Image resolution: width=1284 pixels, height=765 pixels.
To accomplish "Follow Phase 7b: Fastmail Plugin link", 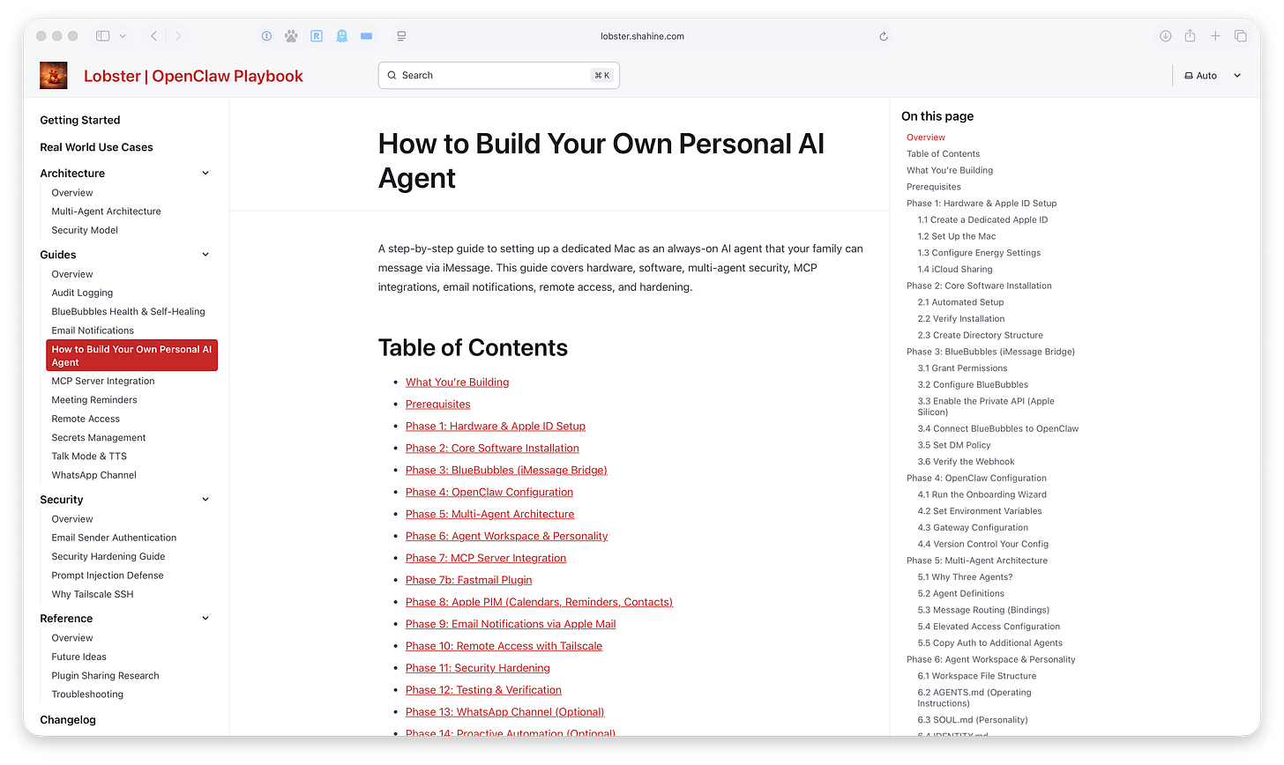I will (x=468, y=580).
